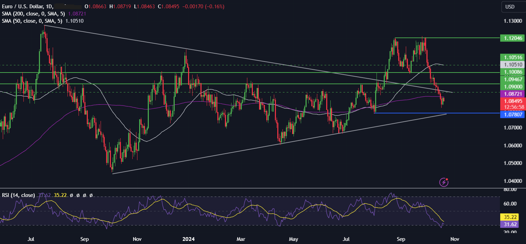Select the RSI (14, close) legend

click(19, 195)
